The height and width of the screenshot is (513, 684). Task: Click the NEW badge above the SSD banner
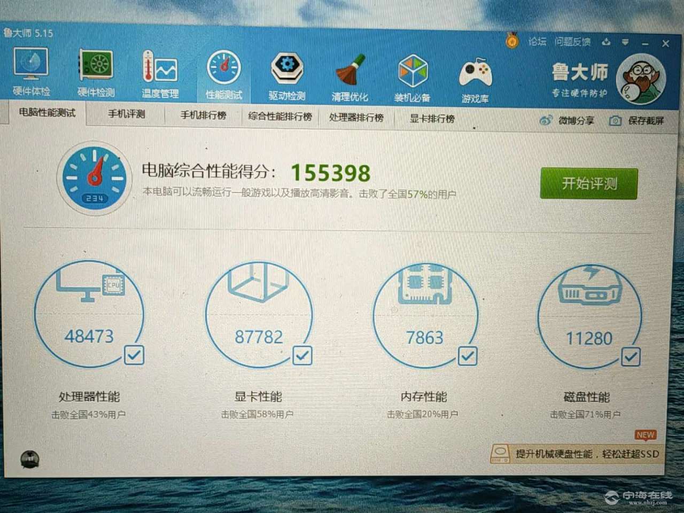click(646, 435)
